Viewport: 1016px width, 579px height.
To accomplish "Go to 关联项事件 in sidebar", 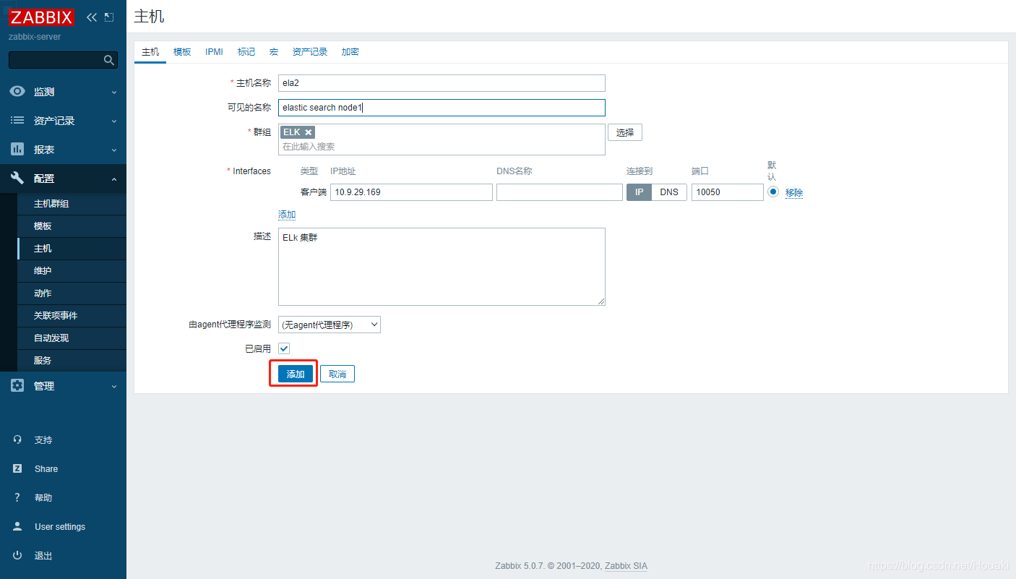I will tap(72, 316).
